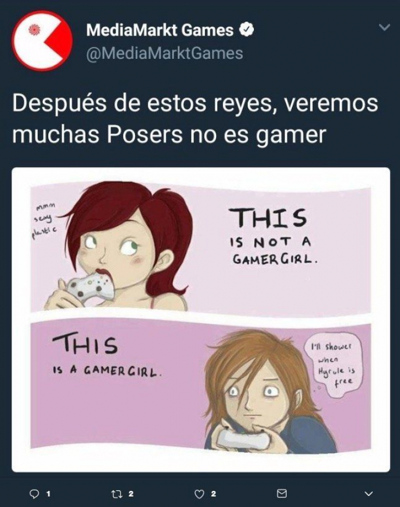Open the @MediaMarktGames handle link
This screenshot has height=507, width=400.
click(x=164, y=53)
